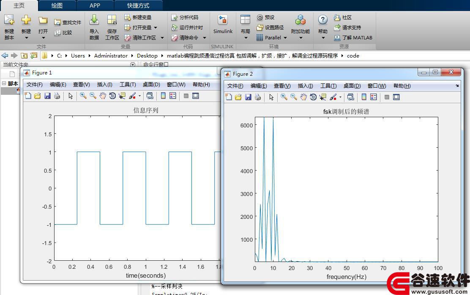Click Link Plot icon in Figure 1 toolbar
Image resolution: width=470 pixels, height=295 pixels.
tap(150, 96)
